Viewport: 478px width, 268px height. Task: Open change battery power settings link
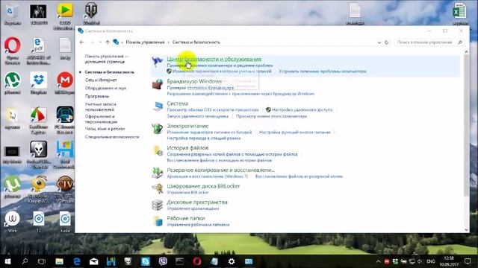(209, 133)
